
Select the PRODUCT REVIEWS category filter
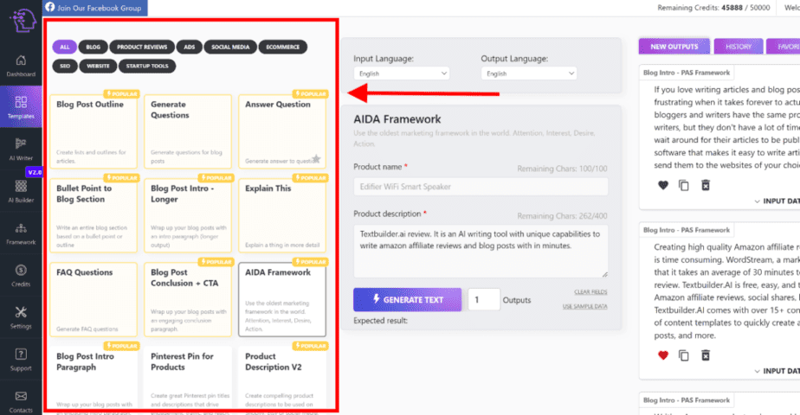pyautogui.click(x=142, y=47)
